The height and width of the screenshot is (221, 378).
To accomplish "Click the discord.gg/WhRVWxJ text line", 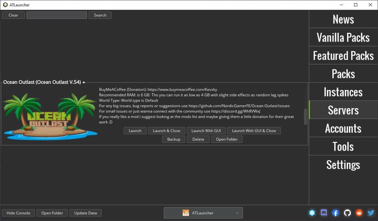I will click(x=180, y=111).
